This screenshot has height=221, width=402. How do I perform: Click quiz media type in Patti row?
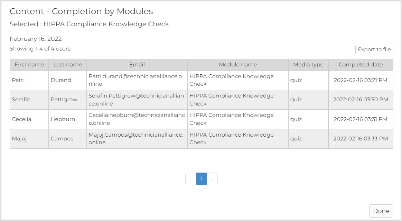click(x=308, y=80)
